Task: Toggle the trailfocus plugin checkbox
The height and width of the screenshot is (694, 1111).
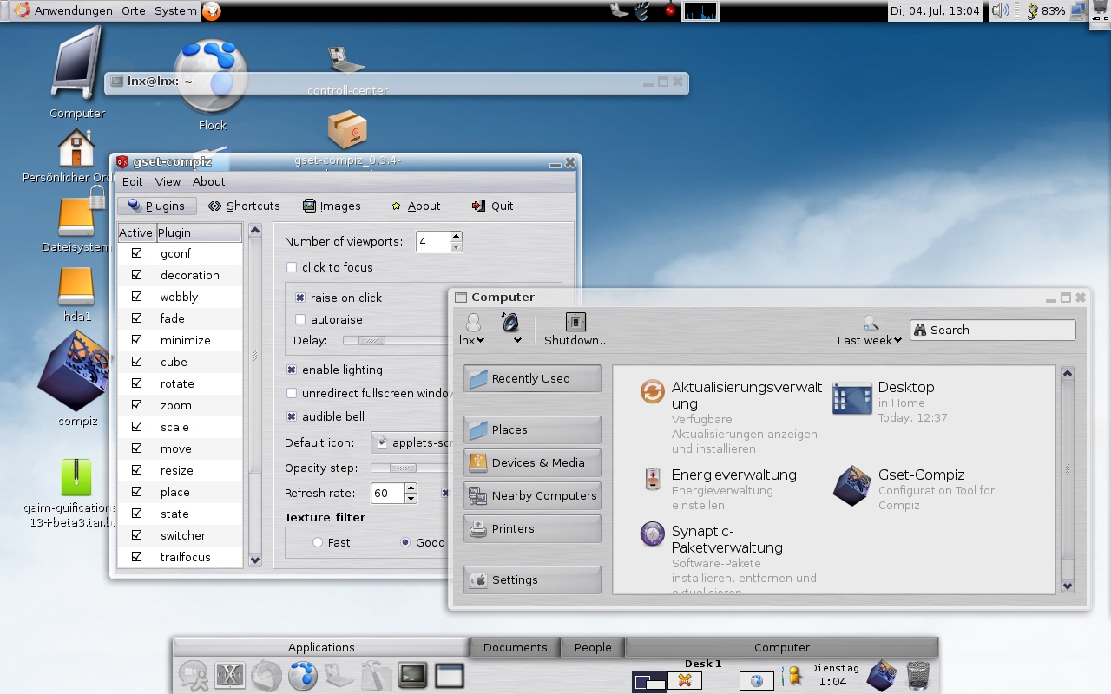Action: (x=136, y=557)
